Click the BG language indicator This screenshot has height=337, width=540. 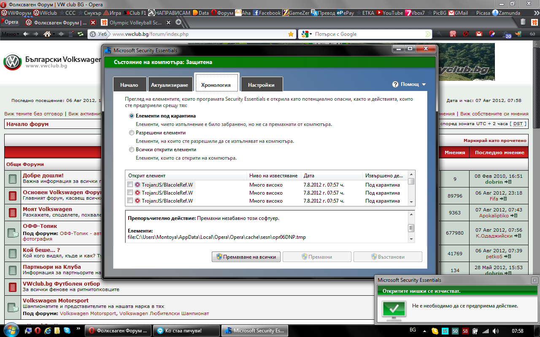pyautogui.click(x=413, y=329)
